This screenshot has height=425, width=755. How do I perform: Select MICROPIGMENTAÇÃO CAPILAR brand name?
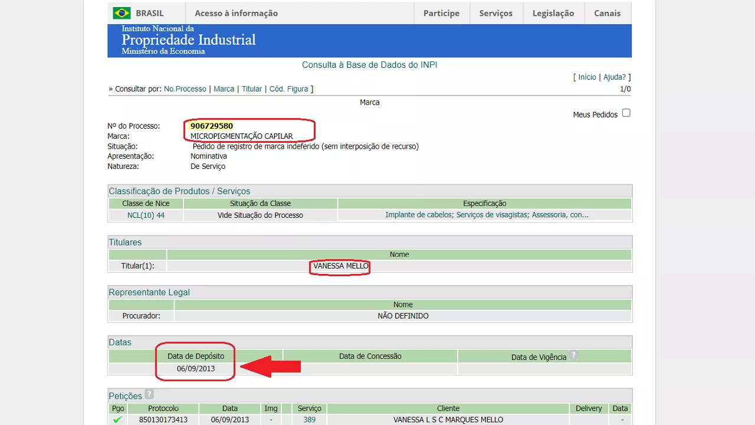[x=242, y=136]
